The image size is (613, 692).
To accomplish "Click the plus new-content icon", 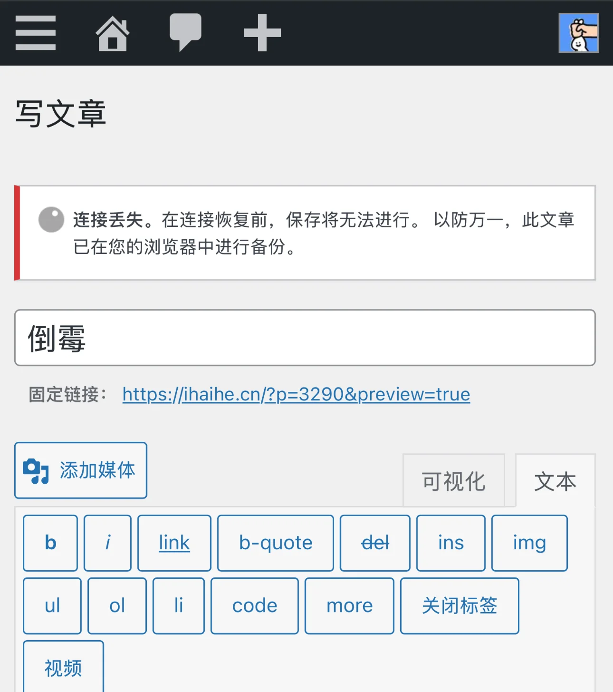I will pyautogui.click(x=262, y=33).
